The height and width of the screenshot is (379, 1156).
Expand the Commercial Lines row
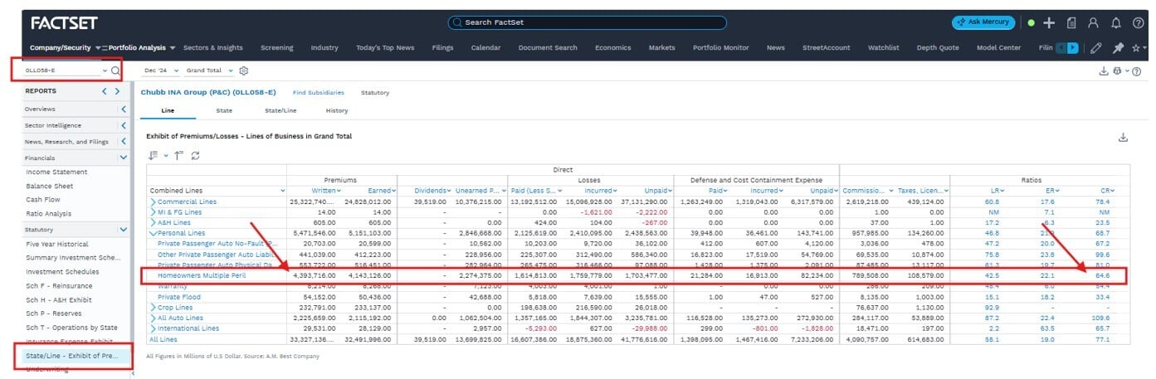point(153,202)
